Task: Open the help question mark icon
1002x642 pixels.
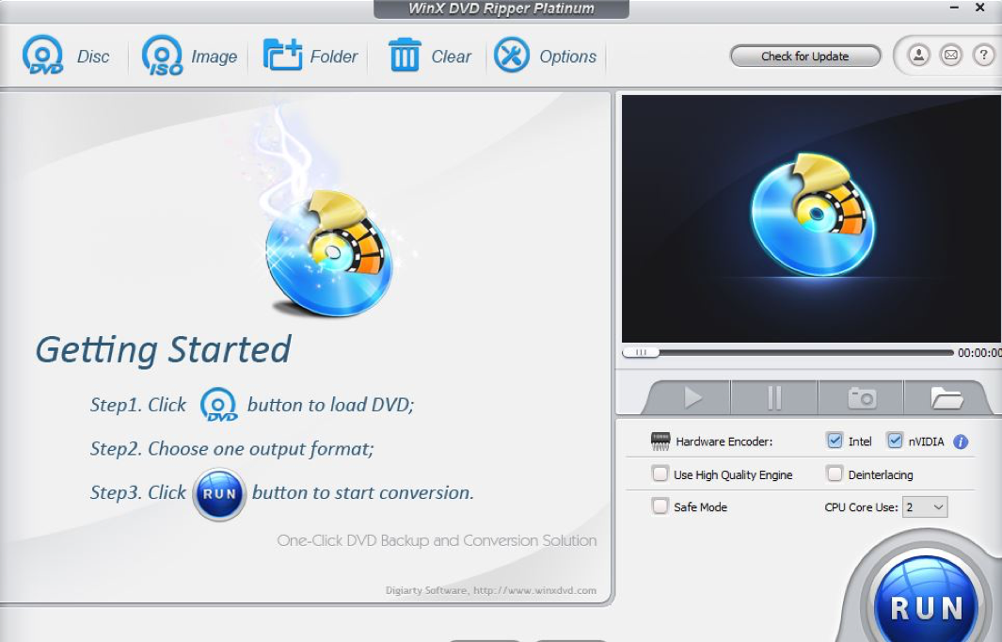Action: [x=983, y=56]
